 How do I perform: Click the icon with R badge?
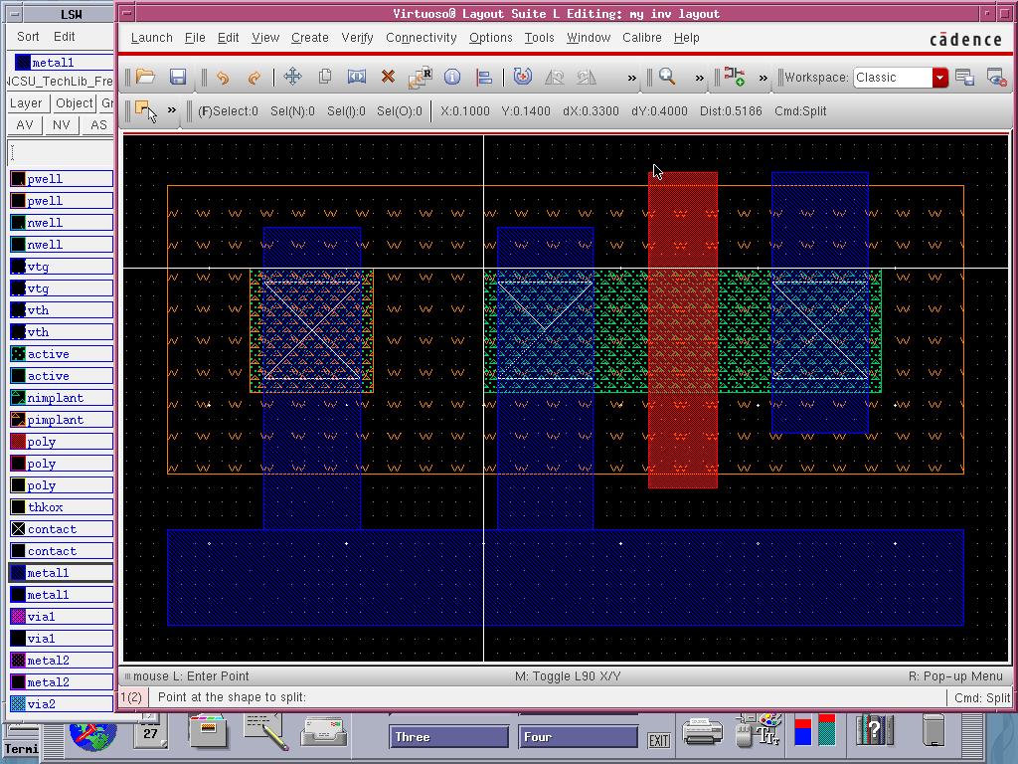click(x=421, y=78)
